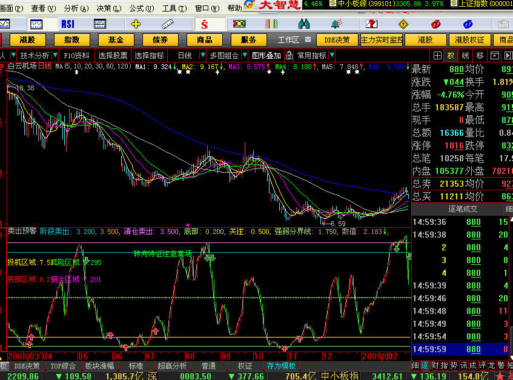The height and width of the screenshot is (380, 513).
Task: Open the 查看(V) menu
Action: pos(43,8)
